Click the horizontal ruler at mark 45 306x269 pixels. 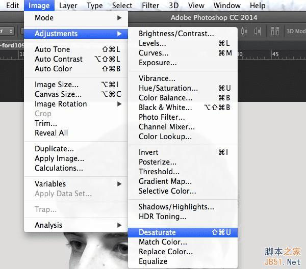click(x=275, y=54)
